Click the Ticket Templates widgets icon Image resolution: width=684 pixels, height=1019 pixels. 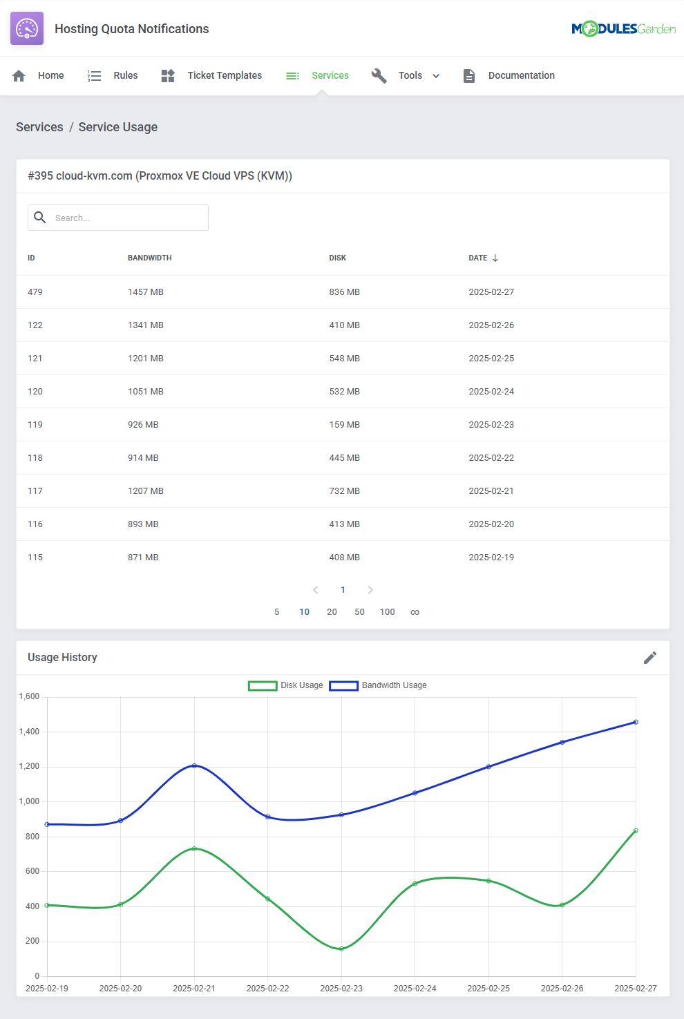(168, 75)
